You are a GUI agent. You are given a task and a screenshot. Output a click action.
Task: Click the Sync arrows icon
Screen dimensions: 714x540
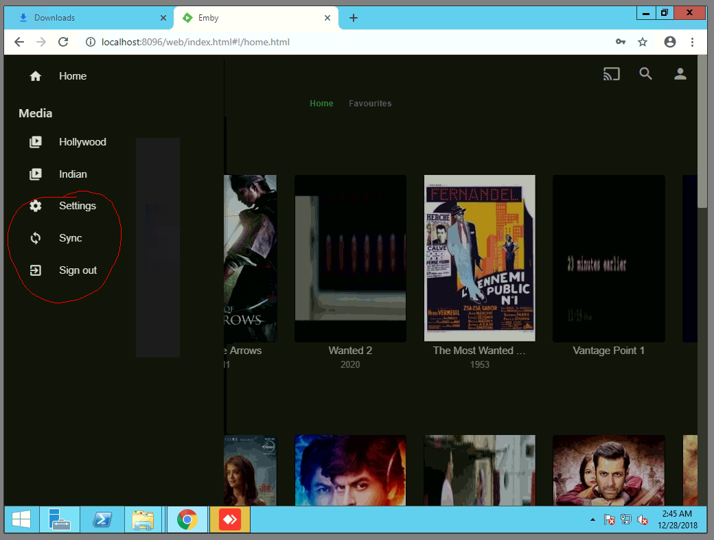click(x=36, y=238)
